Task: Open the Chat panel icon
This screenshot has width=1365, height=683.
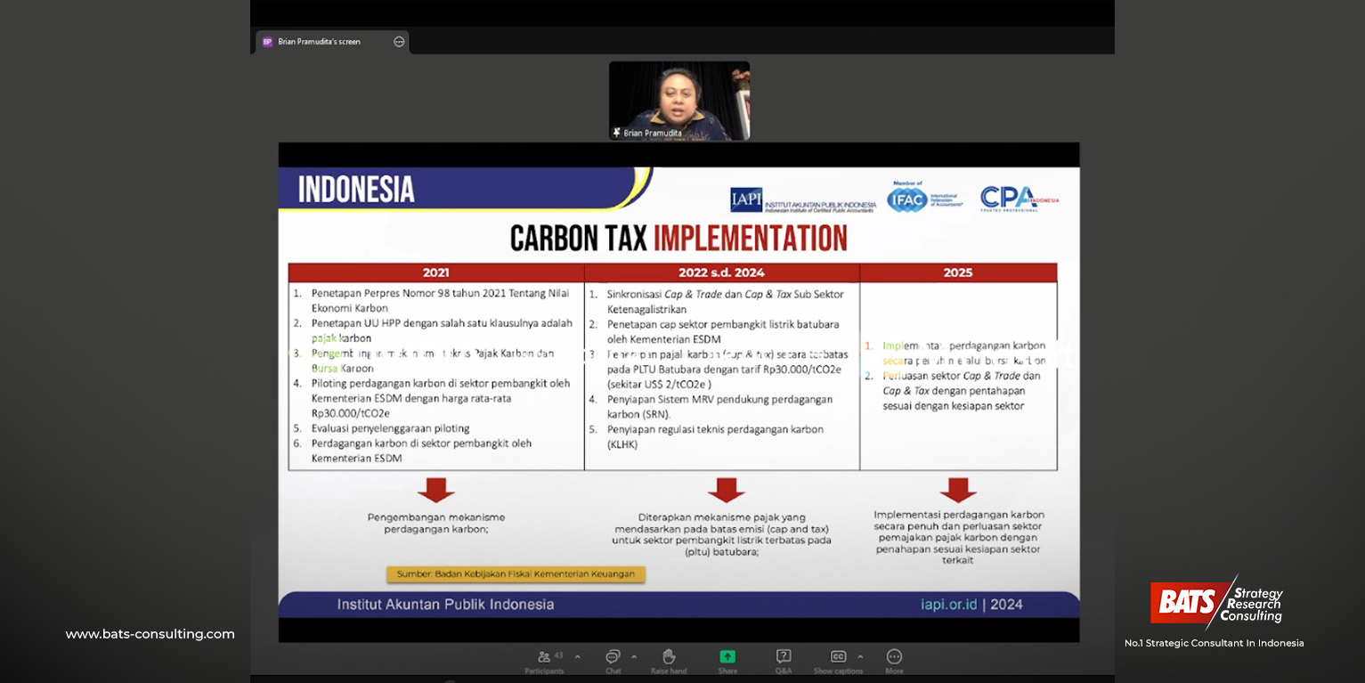Action: tap(613, 656)
